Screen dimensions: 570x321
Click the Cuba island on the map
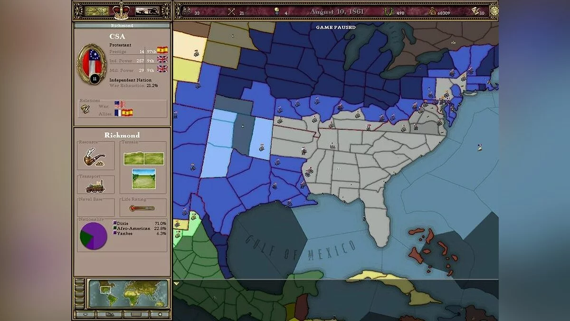(x=394, y=286)
